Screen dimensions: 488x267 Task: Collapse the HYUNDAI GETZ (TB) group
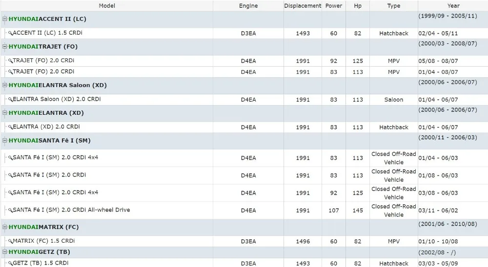5,252
